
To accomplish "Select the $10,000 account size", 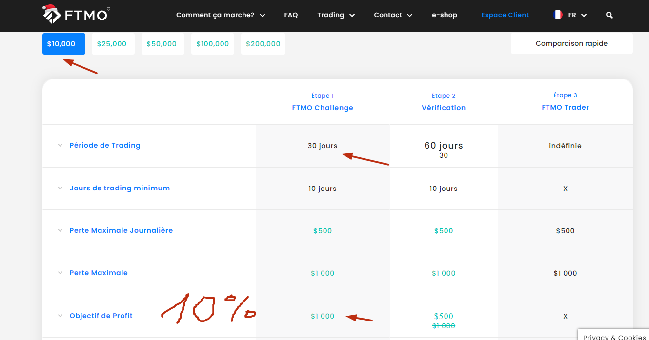I will 64,44.
